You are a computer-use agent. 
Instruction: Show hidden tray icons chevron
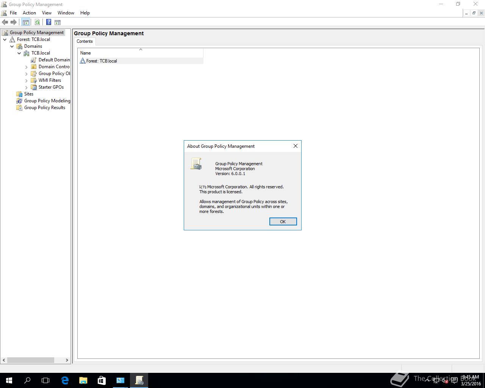[x=427, y=380]
